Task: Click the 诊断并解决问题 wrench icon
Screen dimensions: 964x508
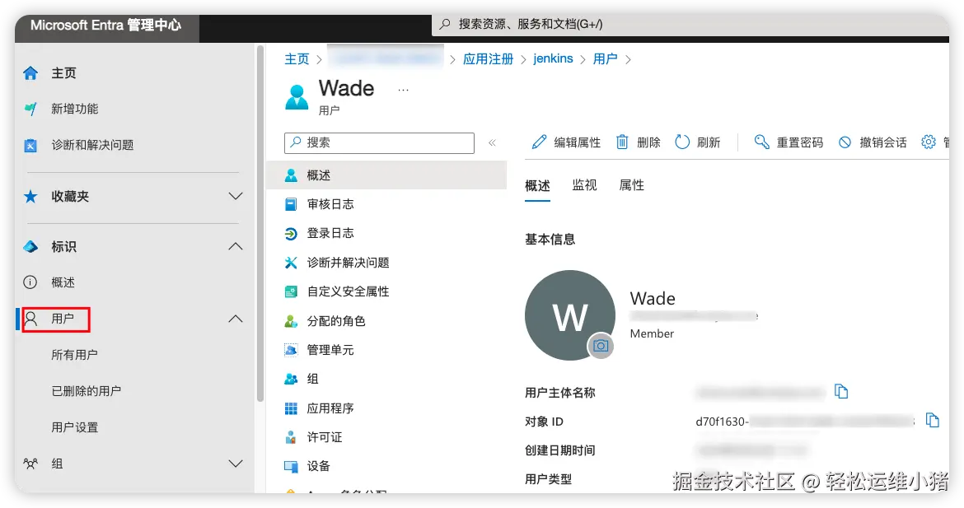Action: [291, 263]
